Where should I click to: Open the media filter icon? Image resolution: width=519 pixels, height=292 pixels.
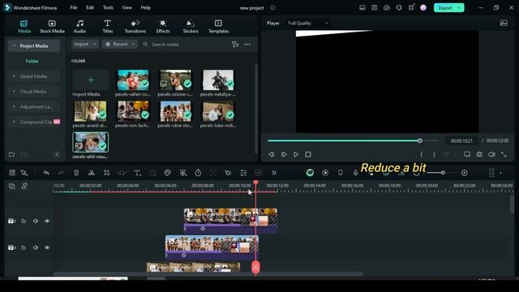[x=234, y=45]
